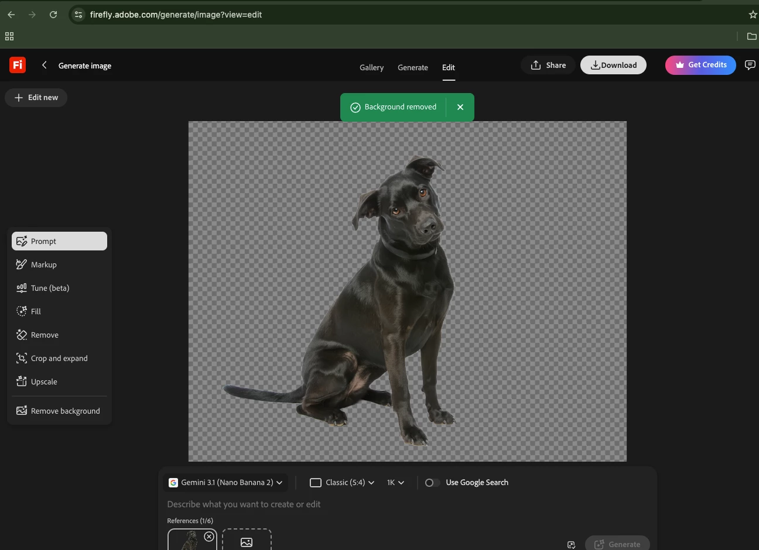The height and width of the screenshot is (550, 759).
Task: Toggle the Use Google Search switch
Action: [432, 483]
